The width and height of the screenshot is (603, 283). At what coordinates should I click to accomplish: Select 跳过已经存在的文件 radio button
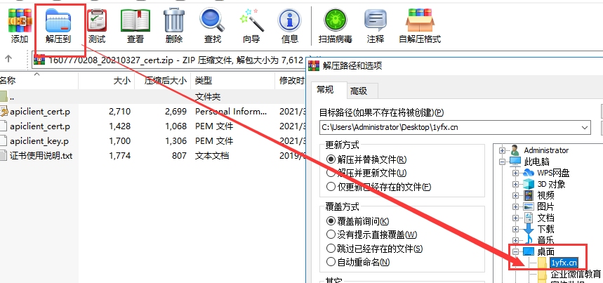(331, 248)
